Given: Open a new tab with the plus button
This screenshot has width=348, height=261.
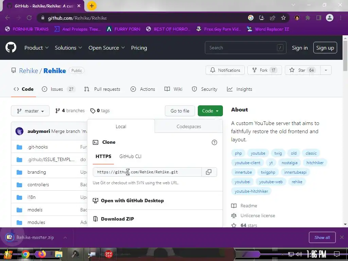Looking at the screenshot, I should (x=92, y=6).
